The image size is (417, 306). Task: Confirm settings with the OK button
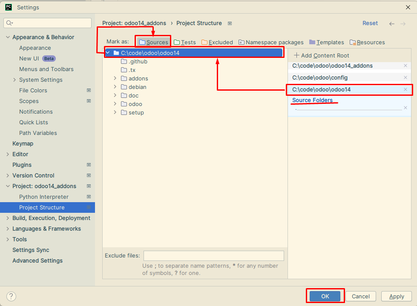click(x=325, y=296)
